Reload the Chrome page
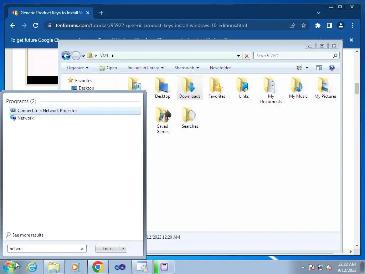 (36, 25)
